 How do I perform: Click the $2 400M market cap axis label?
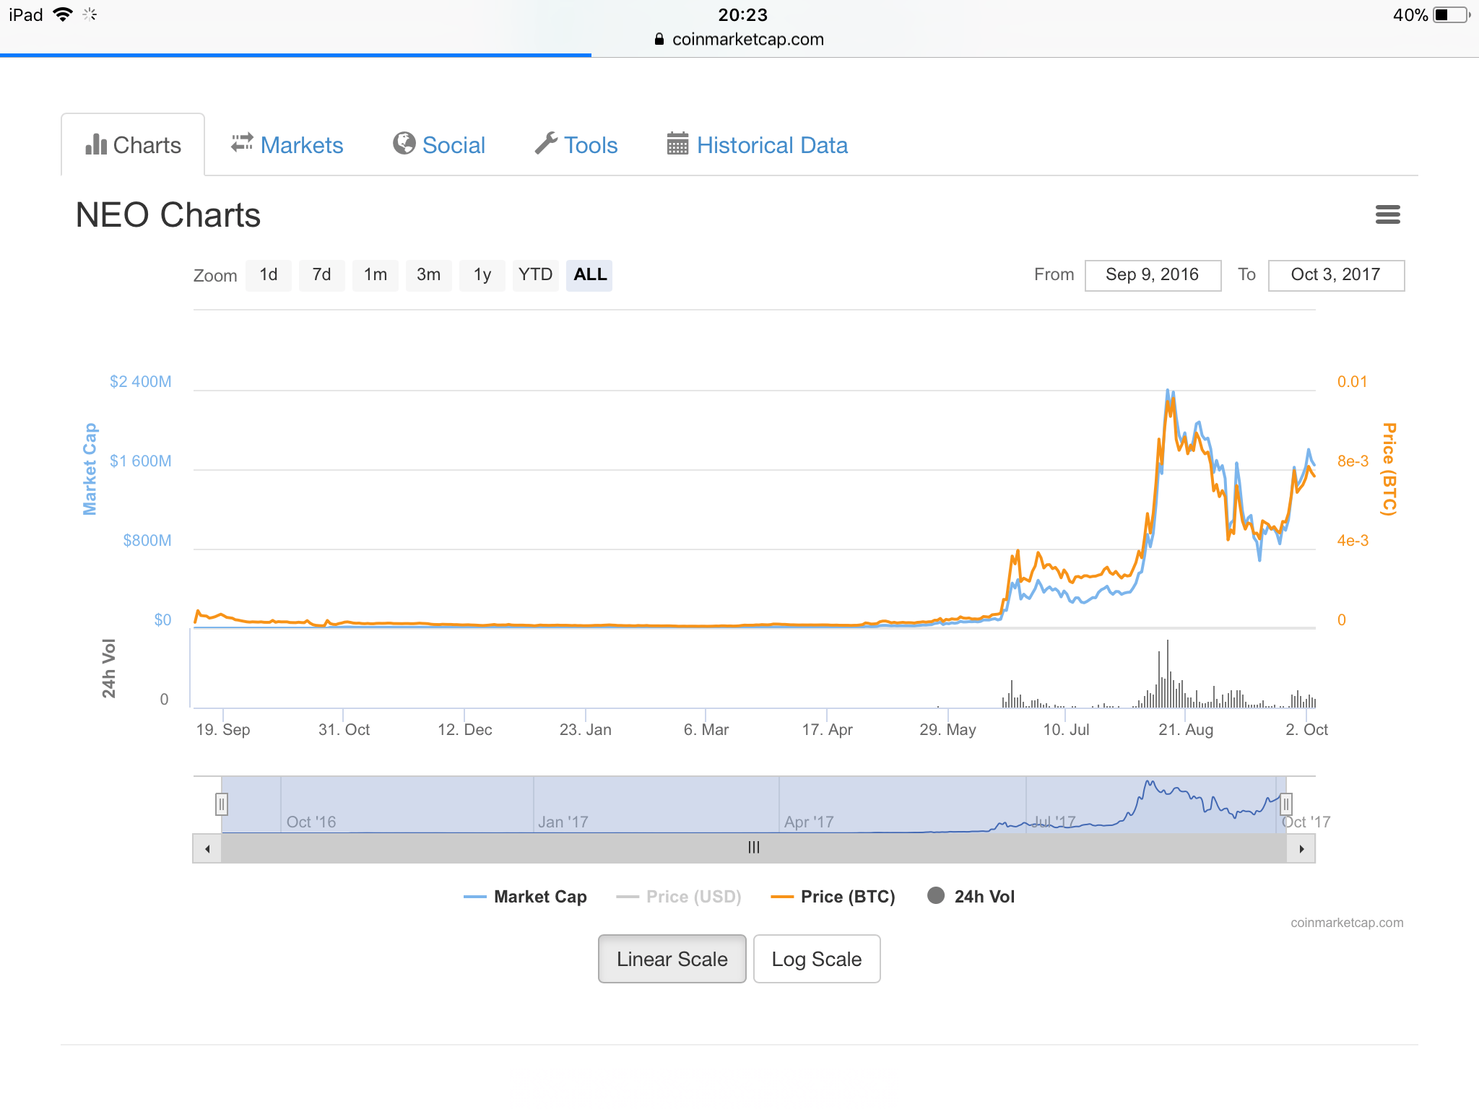coord(141,381)
